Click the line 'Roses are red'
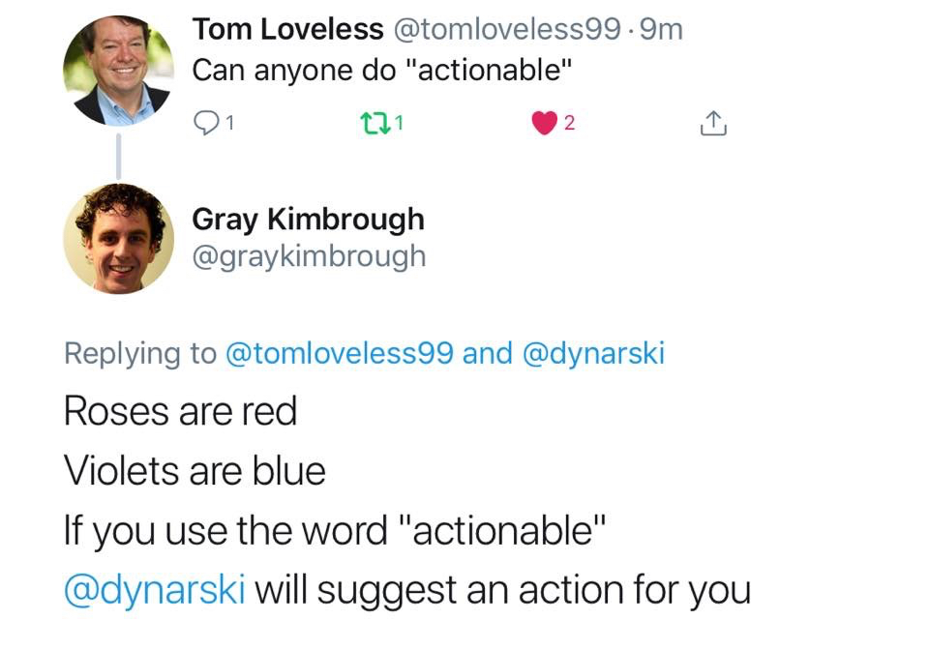This screenshot has height=650, width=929. pos(180,412)
